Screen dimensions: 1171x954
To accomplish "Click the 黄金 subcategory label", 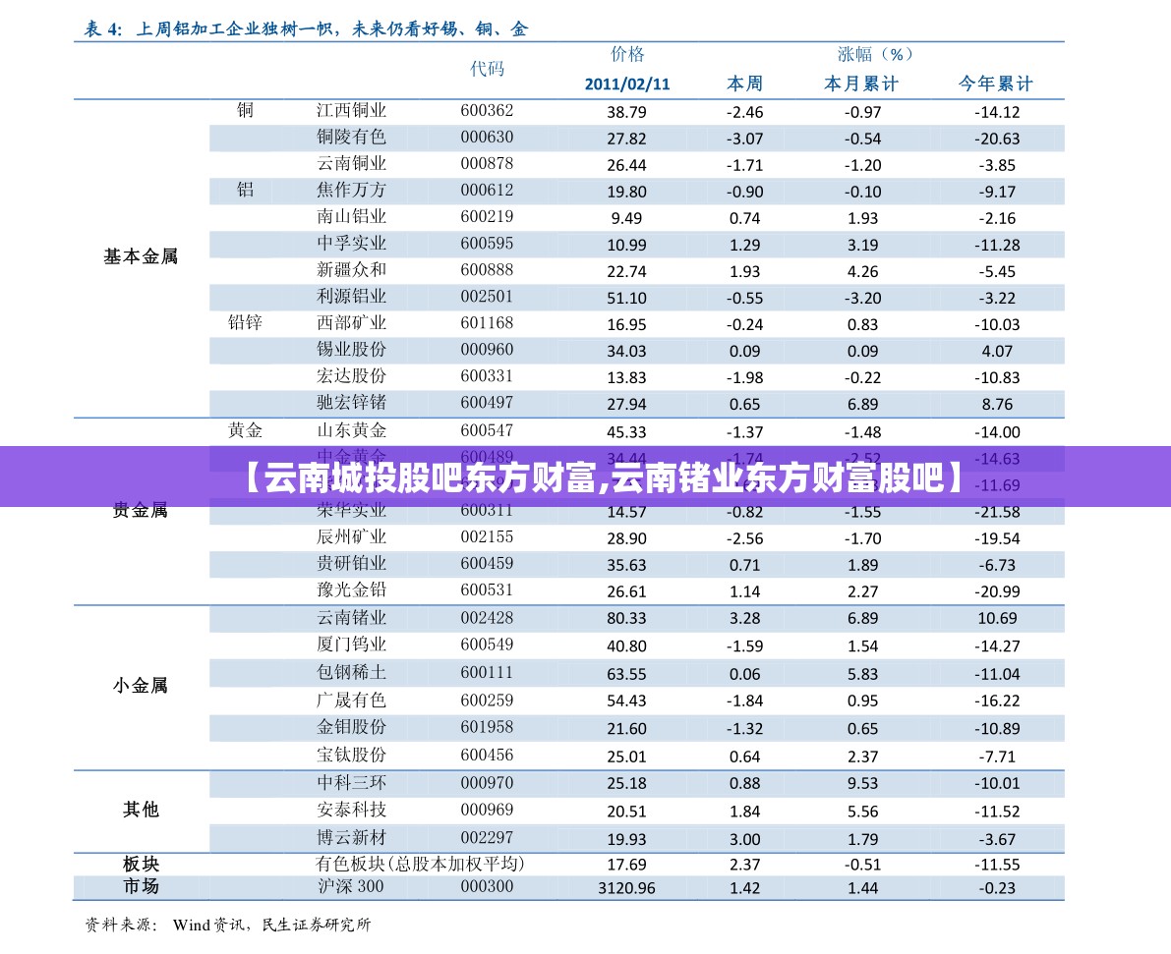I will point(245,430).
